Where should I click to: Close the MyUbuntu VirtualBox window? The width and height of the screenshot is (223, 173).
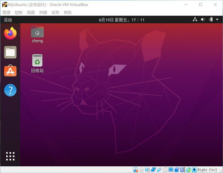215,4
